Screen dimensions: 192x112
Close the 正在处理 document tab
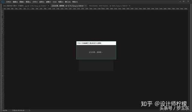(86, 6)
